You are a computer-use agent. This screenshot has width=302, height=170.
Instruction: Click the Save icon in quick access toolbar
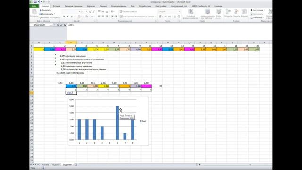pos(35,2)
